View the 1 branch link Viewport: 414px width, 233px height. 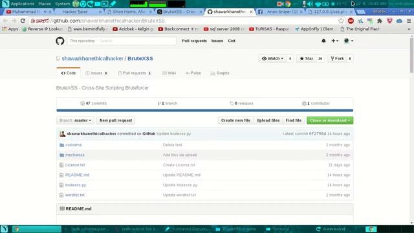pos(168,104)
